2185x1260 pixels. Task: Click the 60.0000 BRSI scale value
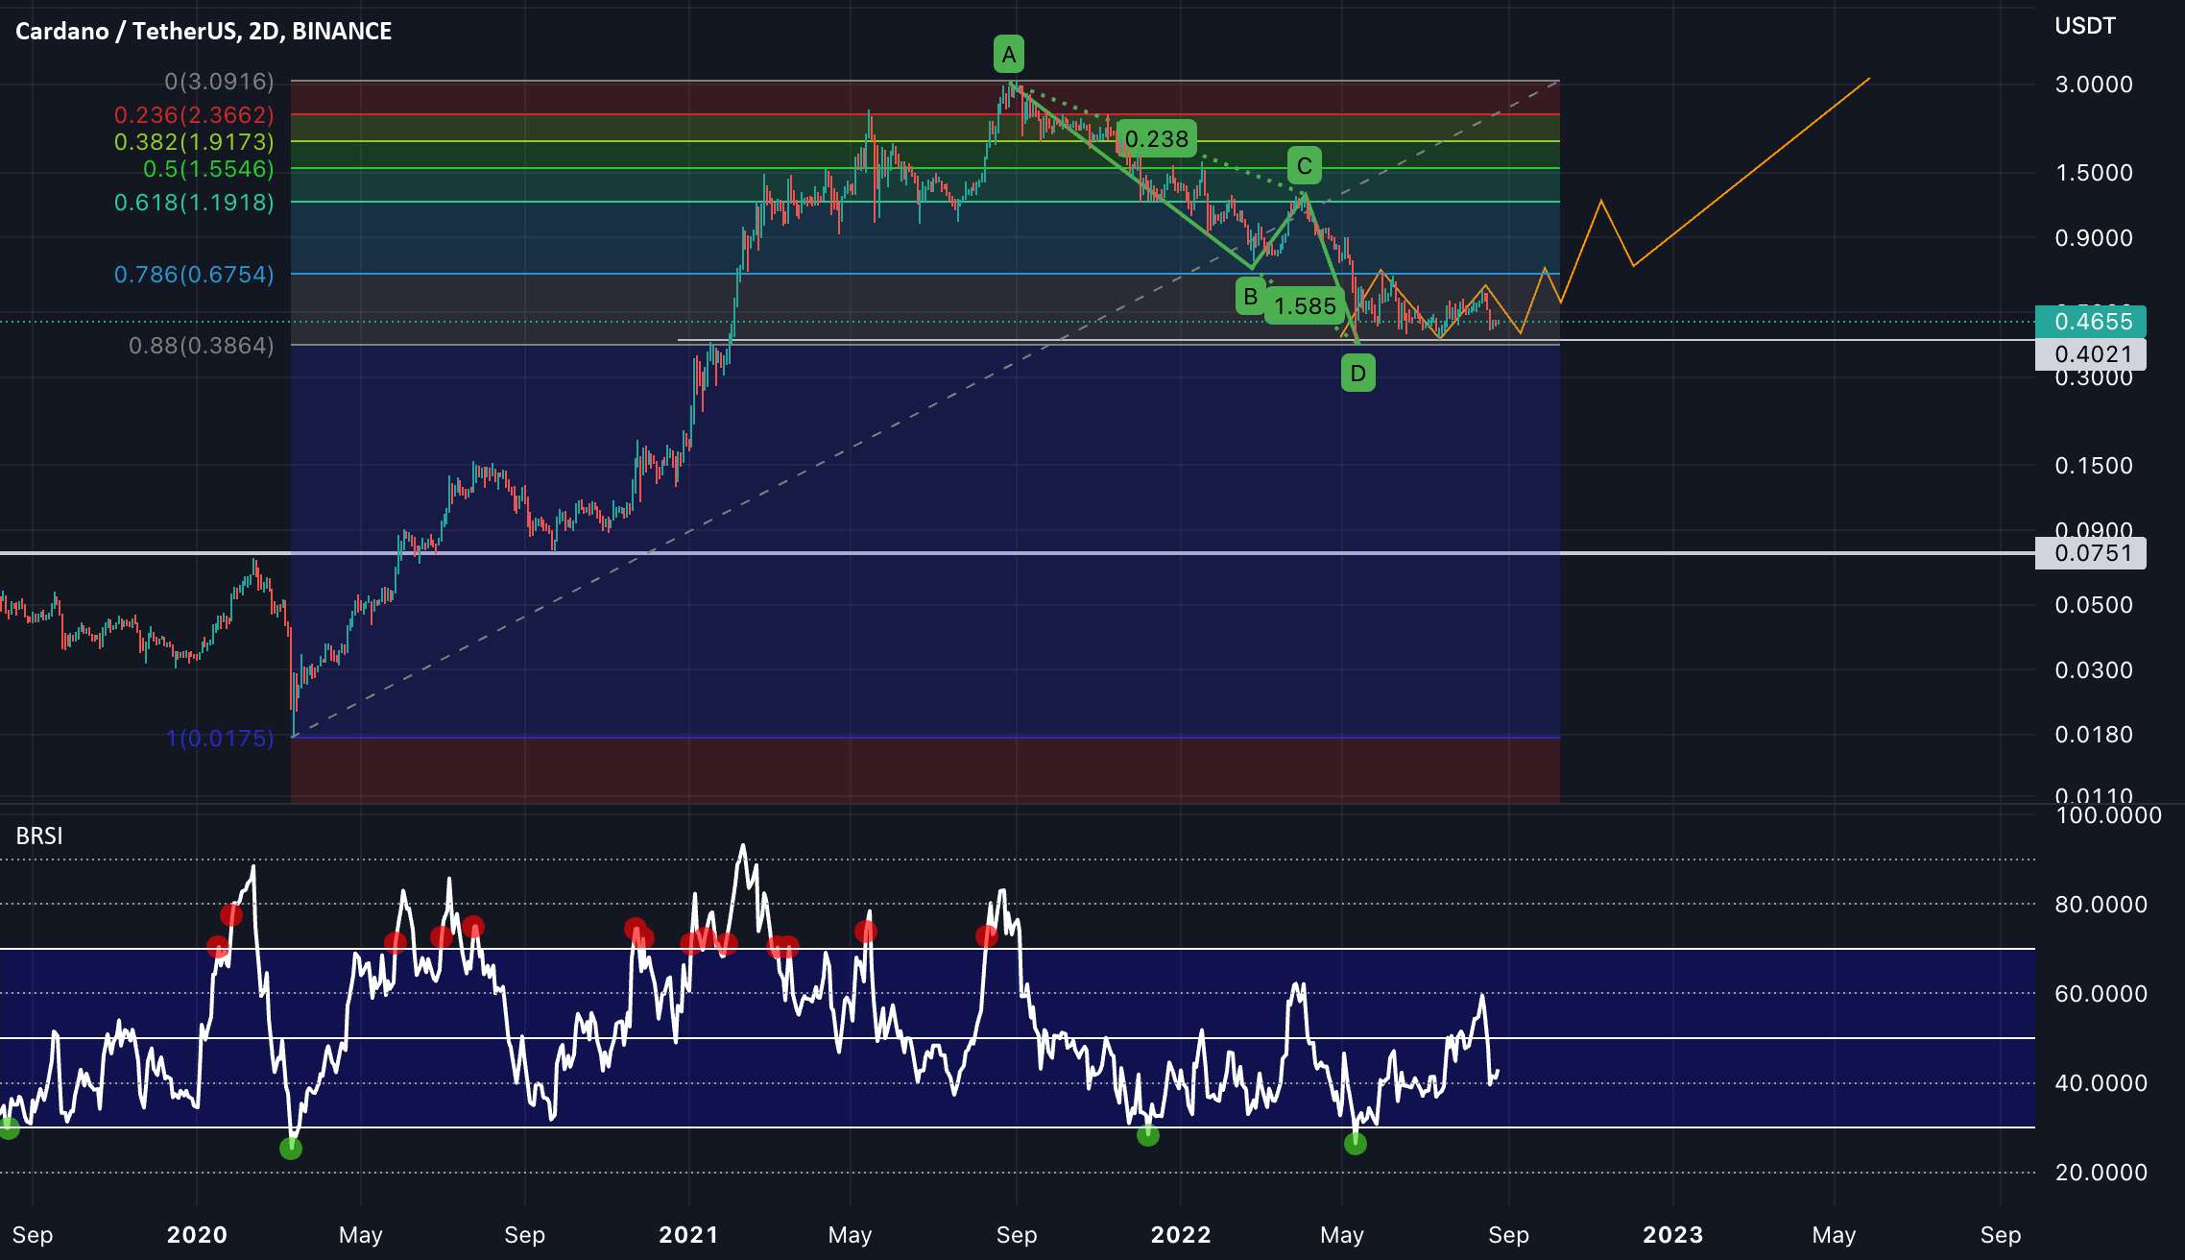[x=2101, y=993]
